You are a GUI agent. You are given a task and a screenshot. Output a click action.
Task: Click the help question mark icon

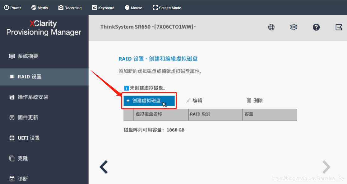pos(316,27)
